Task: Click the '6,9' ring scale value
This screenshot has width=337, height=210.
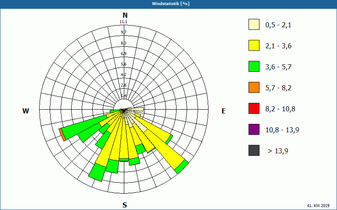Action: [123, 54]
